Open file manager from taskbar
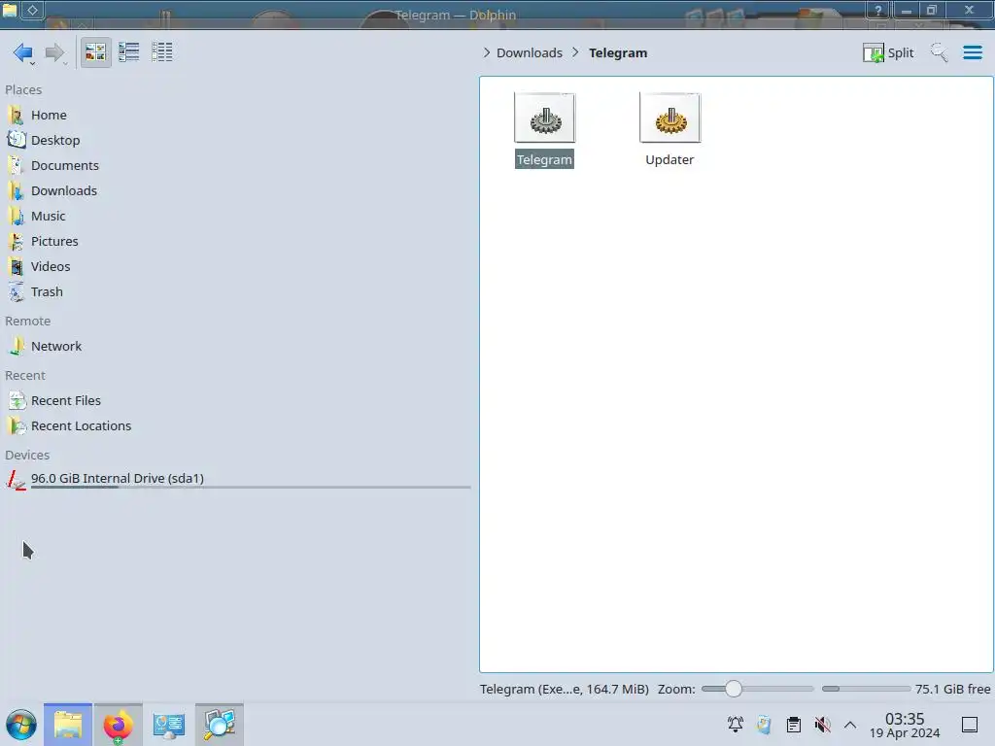995x746 pixels. point(68,725)
